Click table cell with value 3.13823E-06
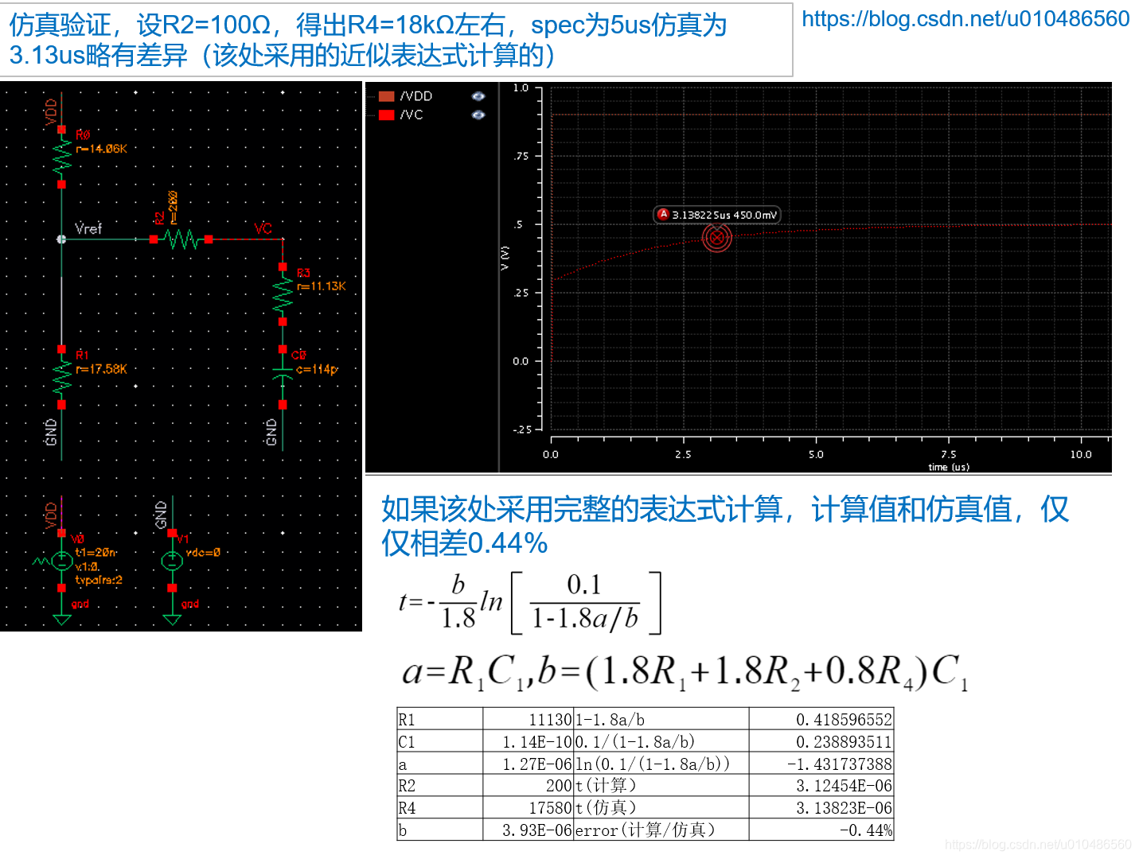 821,807
